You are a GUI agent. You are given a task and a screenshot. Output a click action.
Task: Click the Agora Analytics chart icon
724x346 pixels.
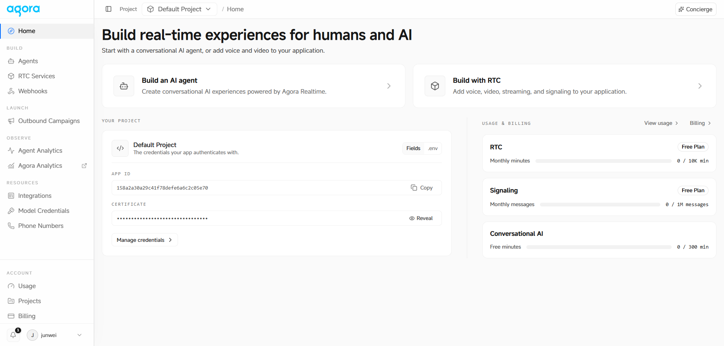tap(11, 166)
